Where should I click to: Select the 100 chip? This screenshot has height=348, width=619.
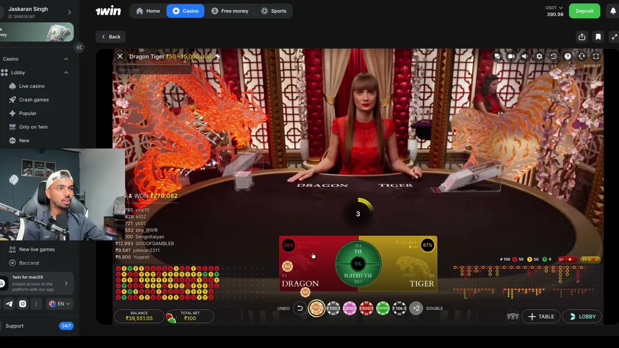point(333,308)
